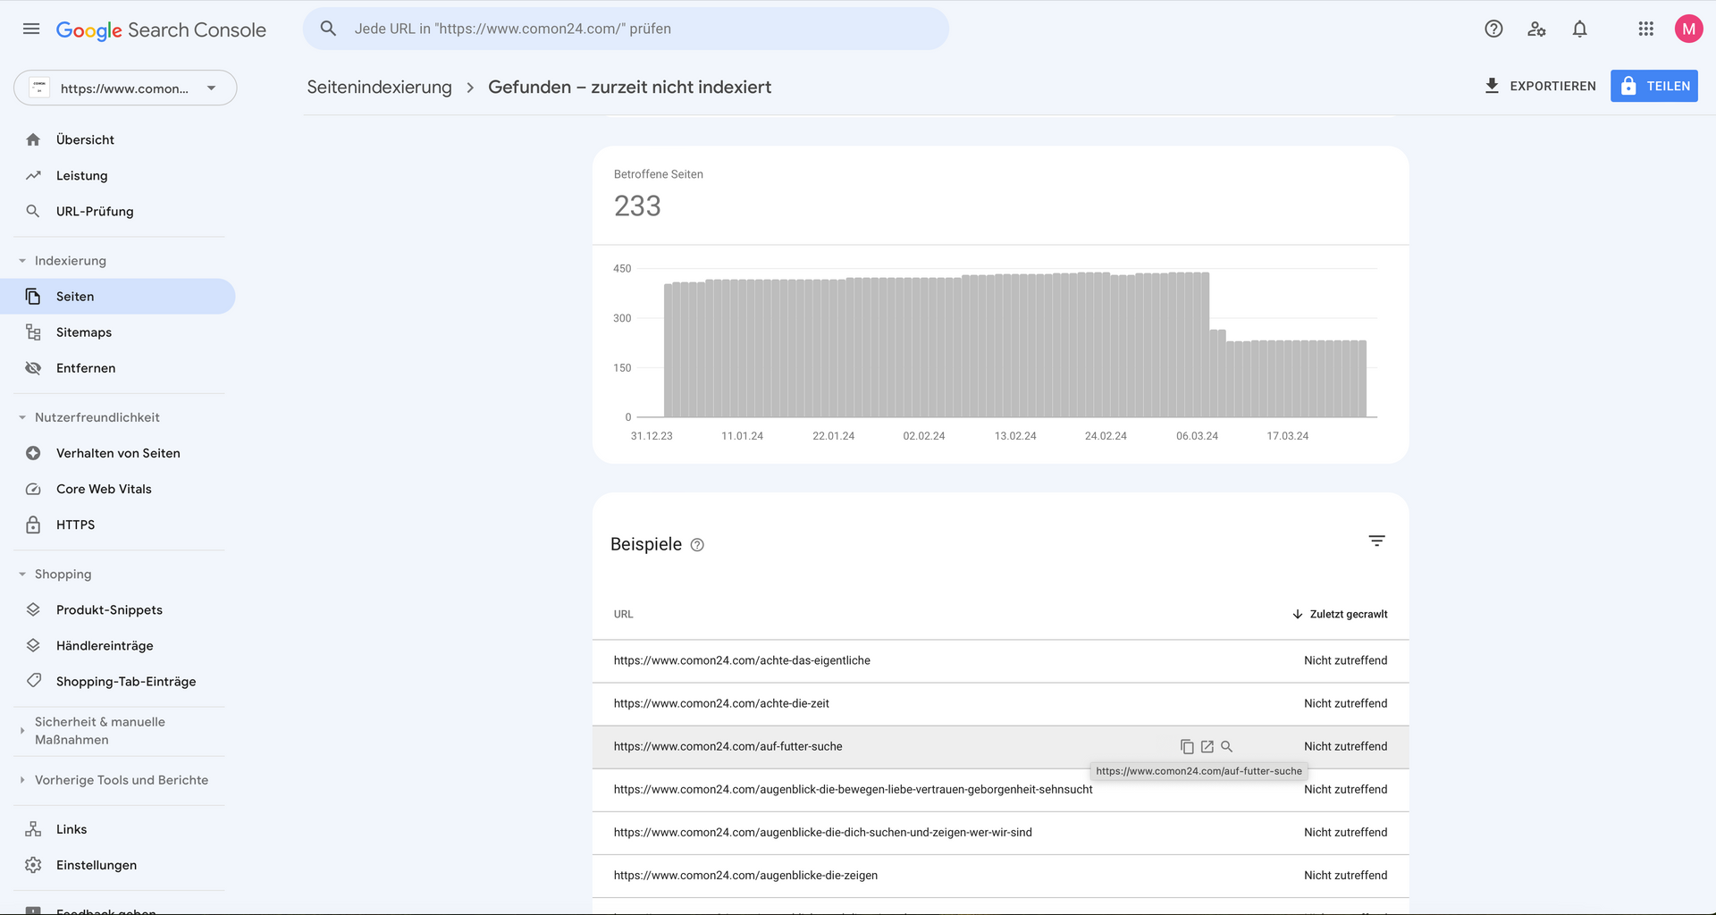Viewport: 1716px width, 915px height.
Task: Open the table filter icon
Action: (1376, 541)
